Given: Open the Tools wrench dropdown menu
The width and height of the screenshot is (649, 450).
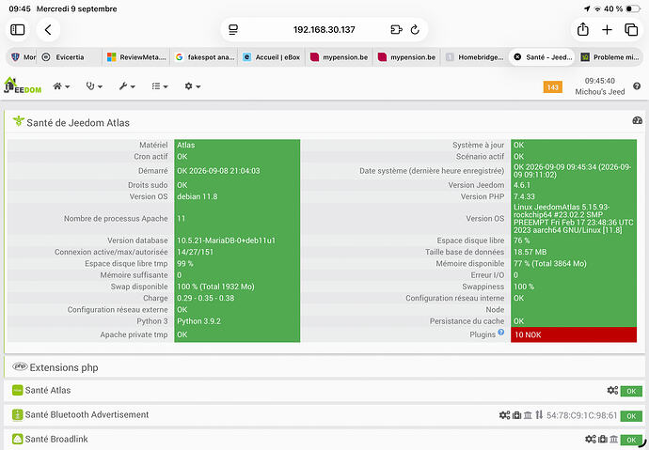Looking at the screenshot, I should click(x=127, y=85).
